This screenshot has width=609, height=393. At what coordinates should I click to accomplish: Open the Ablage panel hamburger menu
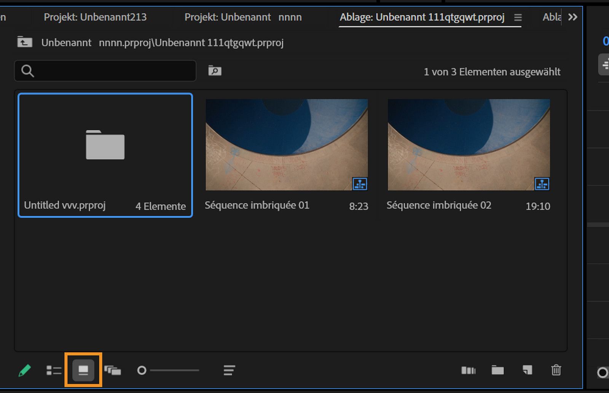click(x=518, y=18)
